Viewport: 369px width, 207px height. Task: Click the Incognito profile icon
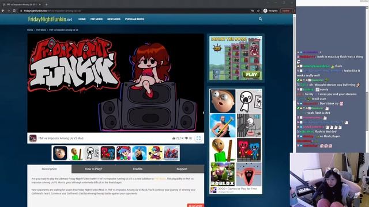(x=265, y=11)
